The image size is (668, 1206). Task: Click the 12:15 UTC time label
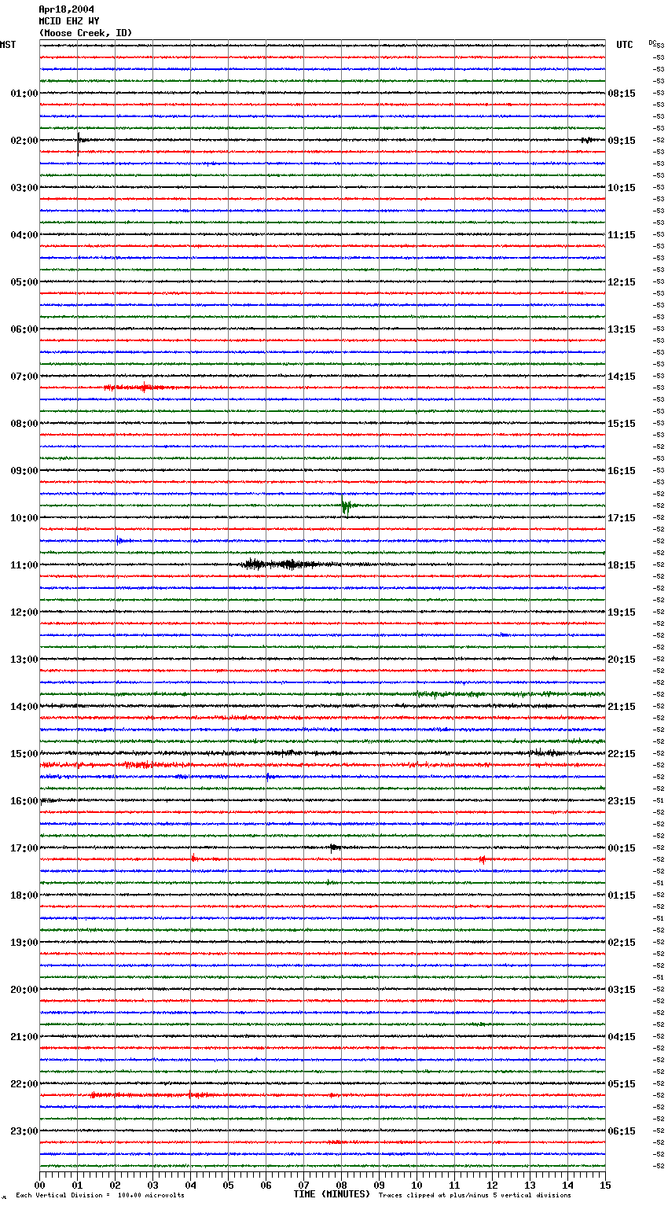[622, 282]
